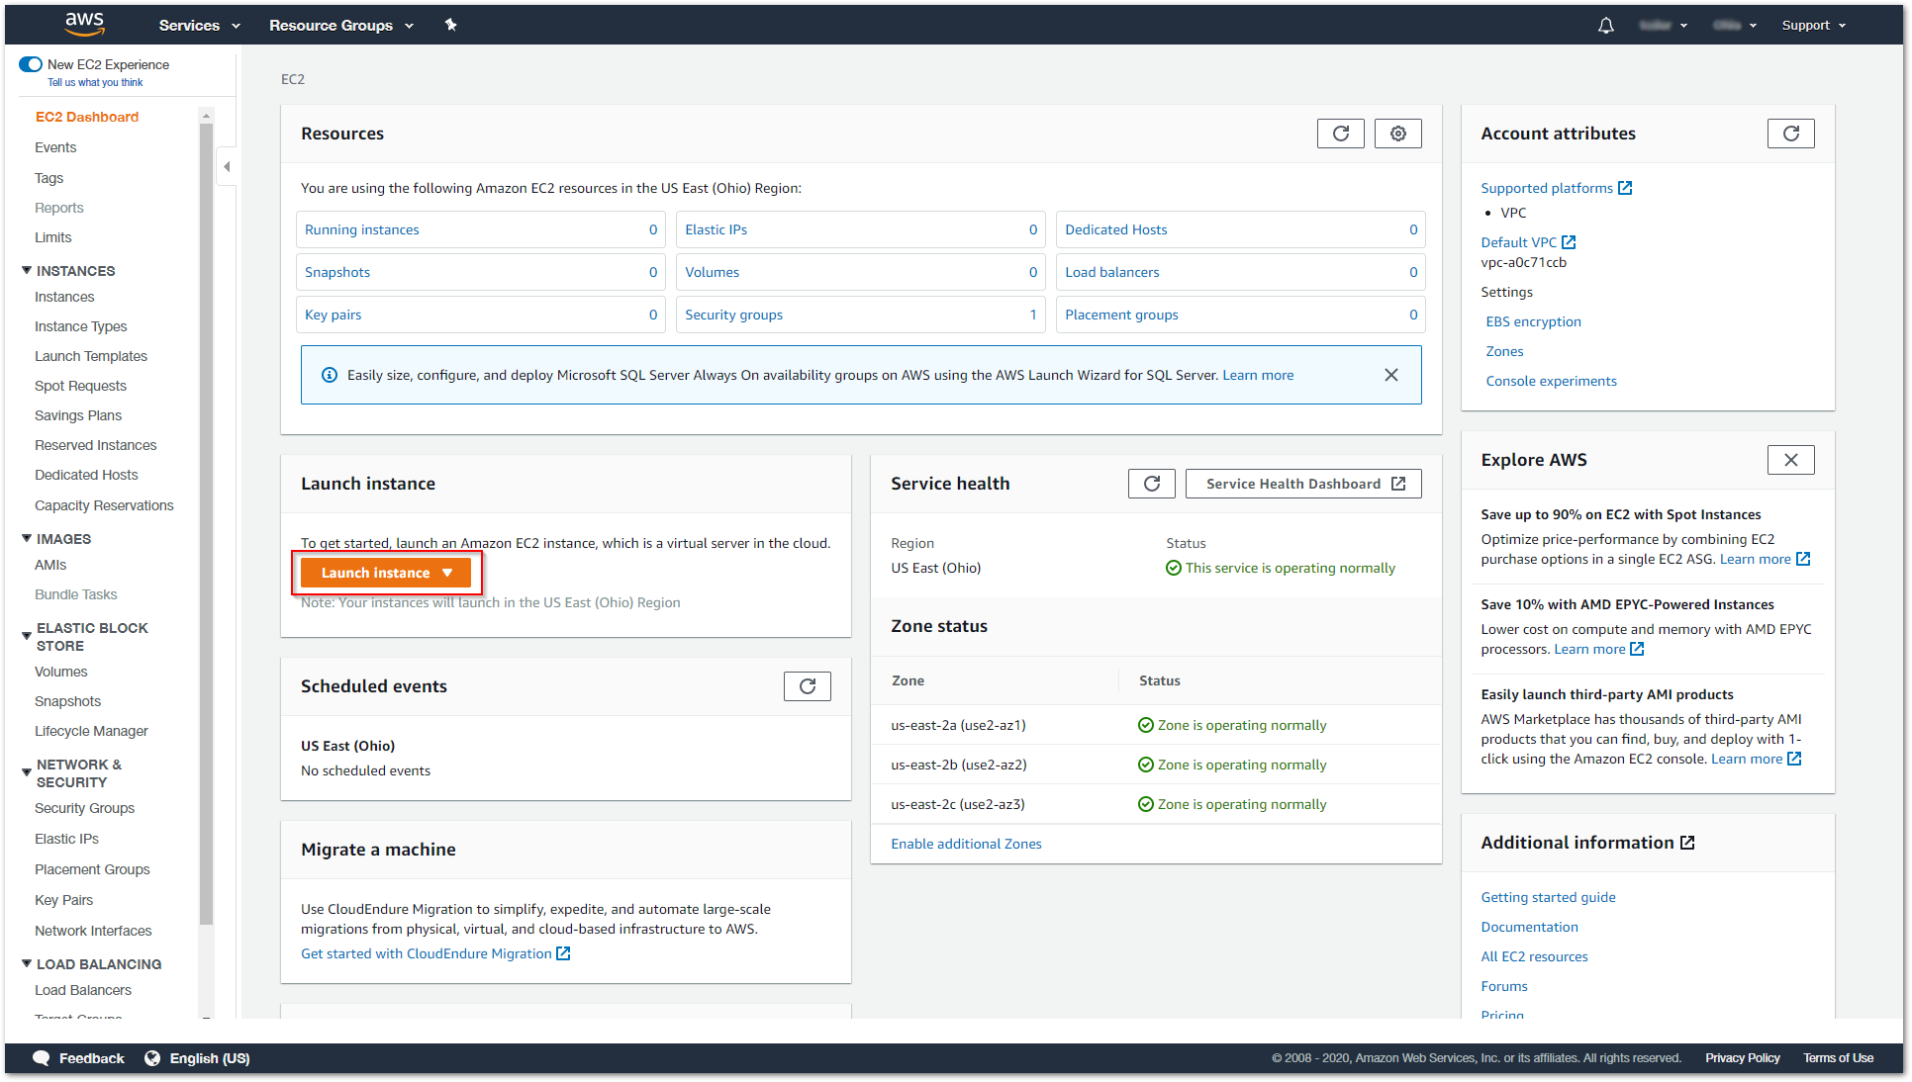The width and height of the screenshot is (1912, 1082).
Task: Click the Elastic IPs resource link
Action: (716, 229)
